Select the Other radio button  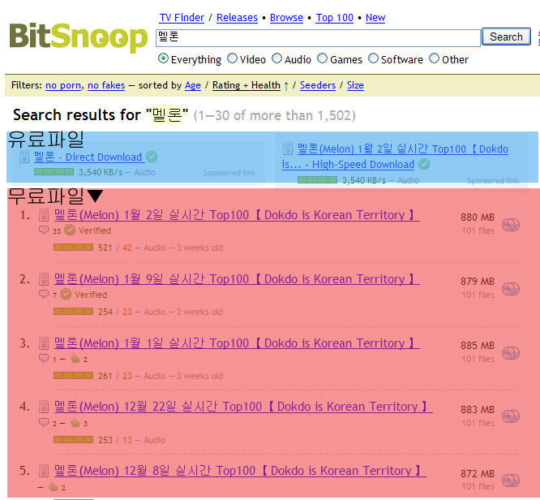(435, 58)
